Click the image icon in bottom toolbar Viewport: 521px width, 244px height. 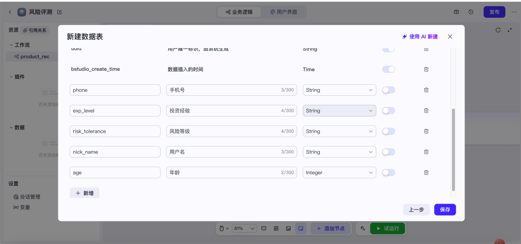pyautogui.click(x=288, y=229)
